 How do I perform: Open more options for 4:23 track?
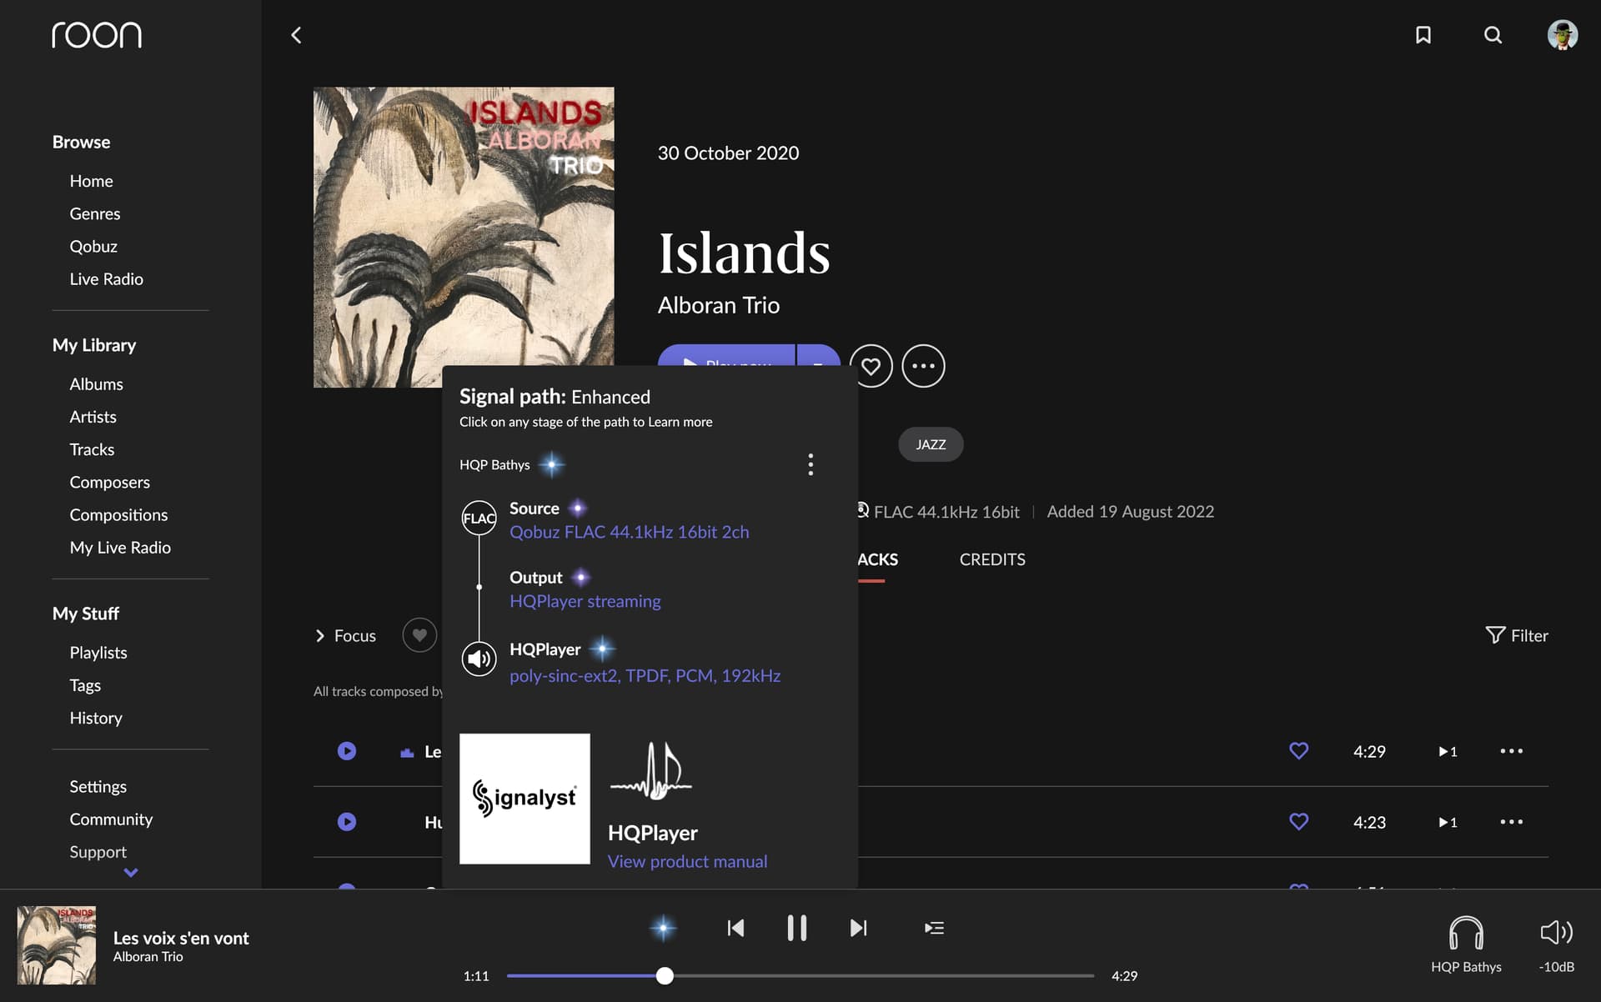[x=1511, y=822]
